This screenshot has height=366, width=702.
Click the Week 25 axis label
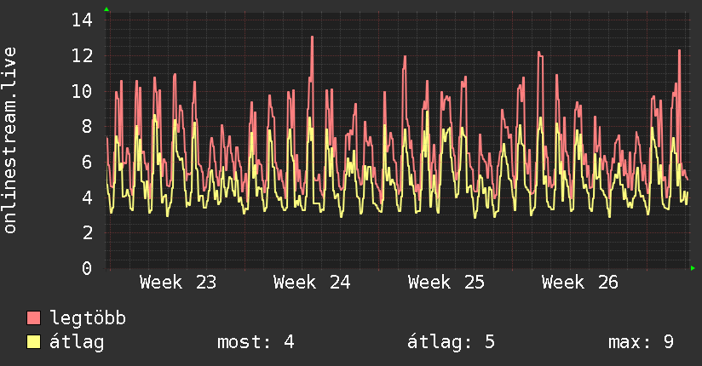click(446, 283)
